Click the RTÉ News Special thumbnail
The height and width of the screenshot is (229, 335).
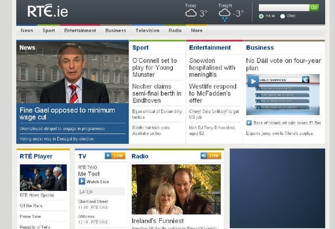click(43, 178)
